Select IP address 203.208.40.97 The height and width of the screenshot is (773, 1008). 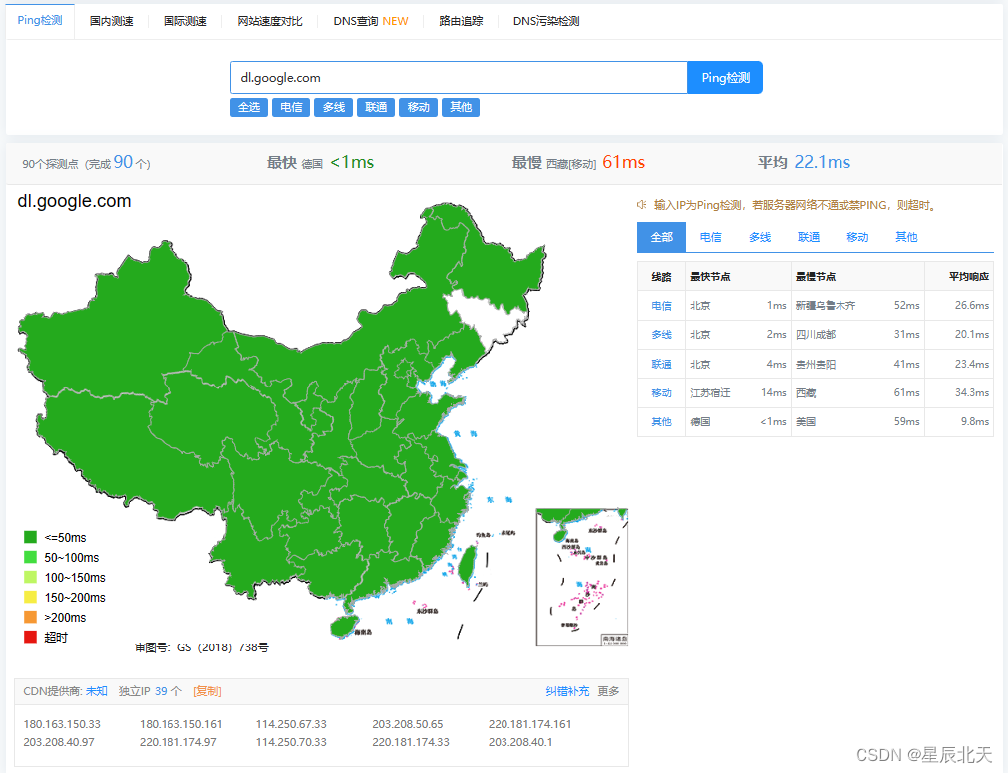(x=59, y=742)
